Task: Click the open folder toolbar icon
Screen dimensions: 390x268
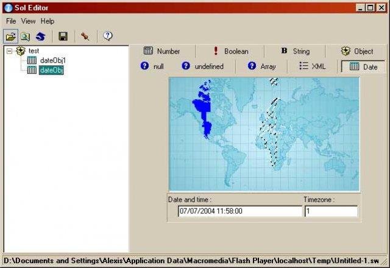Action: click(x=11, y=37)
